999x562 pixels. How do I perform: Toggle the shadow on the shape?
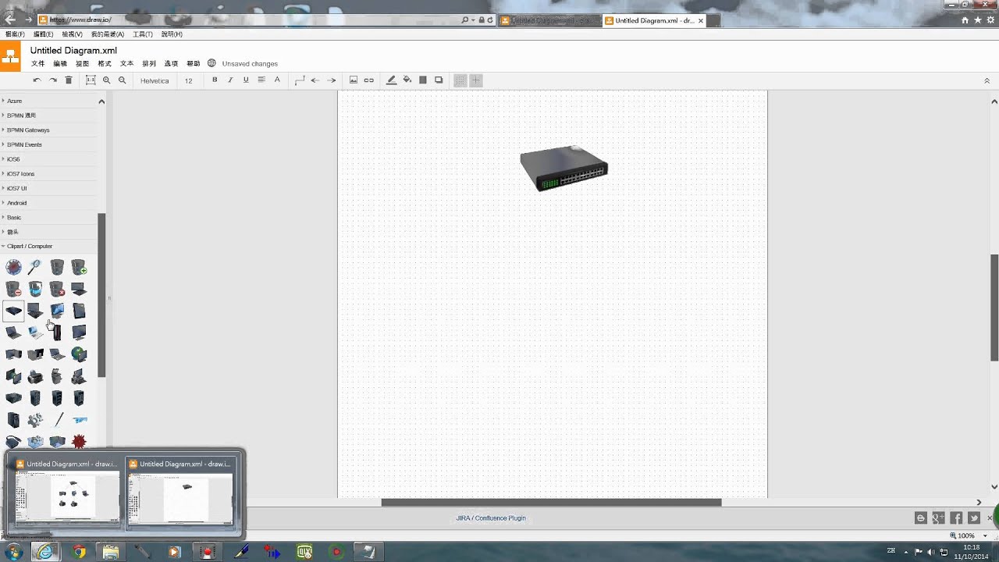439,80
